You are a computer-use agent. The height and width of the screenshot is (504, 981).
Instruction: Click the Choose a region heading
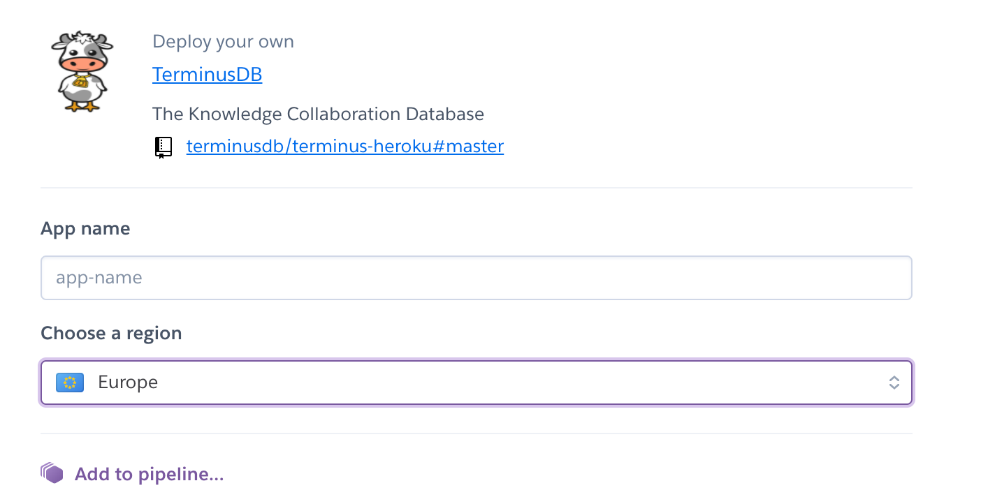(x=111, y=333)
